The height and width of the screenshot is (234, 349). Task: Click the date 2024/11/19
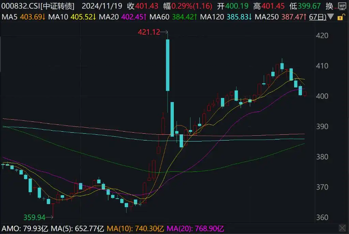point(102,6)
